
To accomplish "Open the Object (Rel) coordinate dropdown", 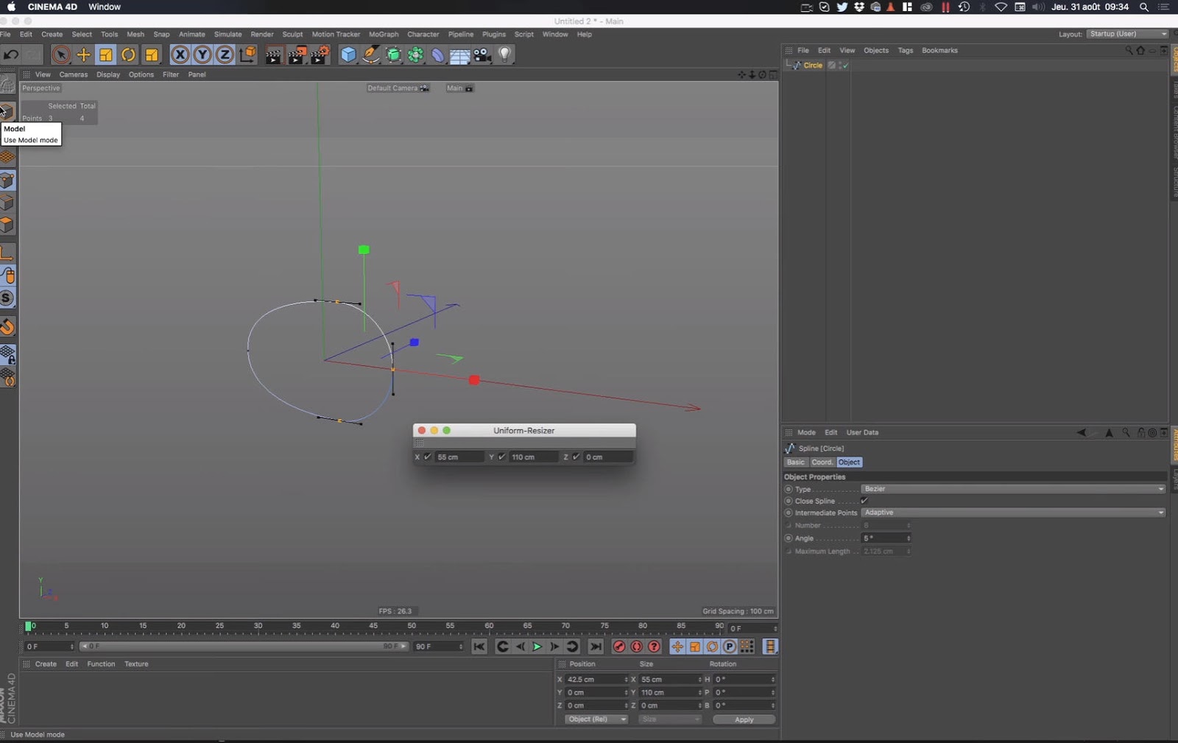I will click(596, 719).
